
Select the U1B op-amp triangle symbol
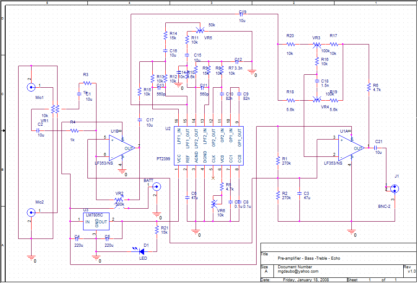[x=122, y=148]
